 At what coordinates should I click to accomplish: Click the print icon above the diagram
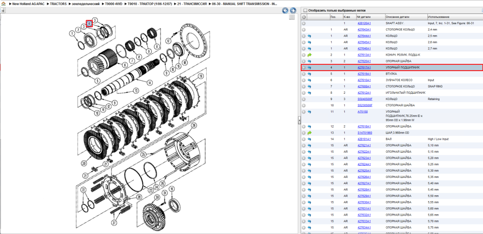point(3,10)
